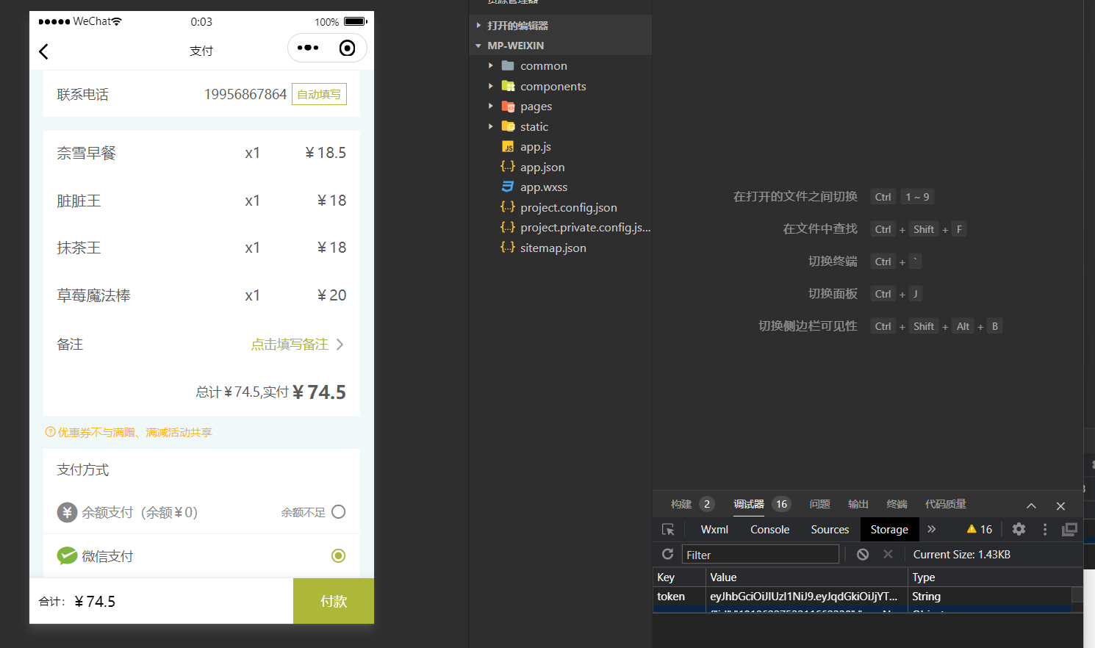Refresh storage with the reload icon

tap(667, 554)
